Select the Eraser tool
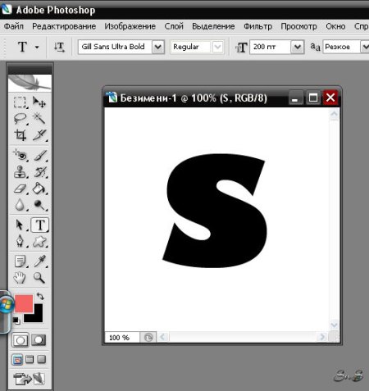 pos(20,189)
